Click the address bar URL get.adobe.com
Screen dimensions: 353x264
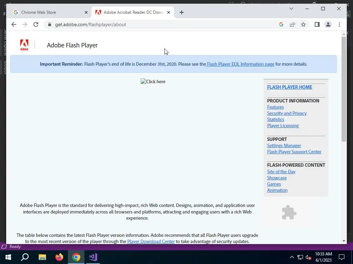click(x=91, y=24)
